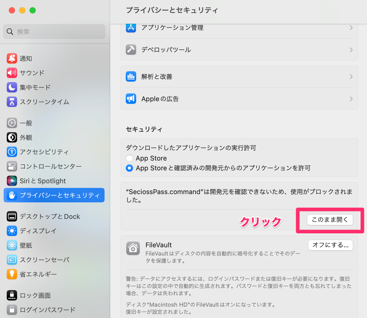
Task: Open スクリーンタイム settings pane
Action: 54,102
